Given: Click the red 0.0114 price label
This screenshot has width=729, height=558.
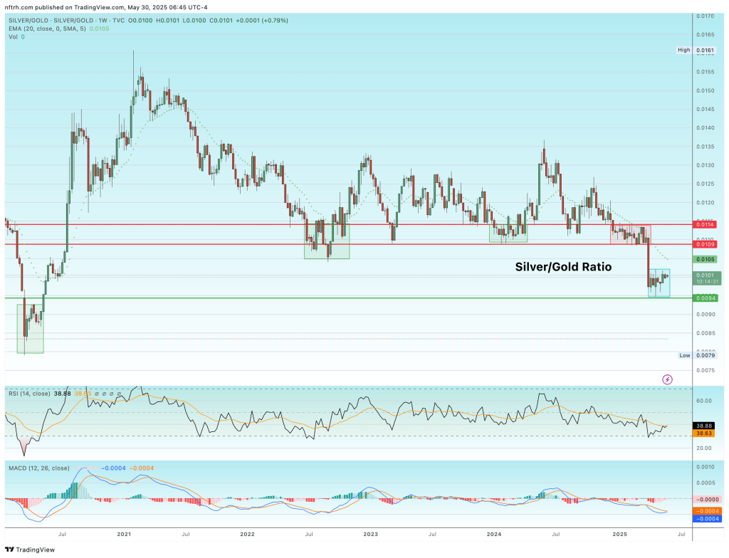Looking at the screenshot, I should [x=706, y=224].
